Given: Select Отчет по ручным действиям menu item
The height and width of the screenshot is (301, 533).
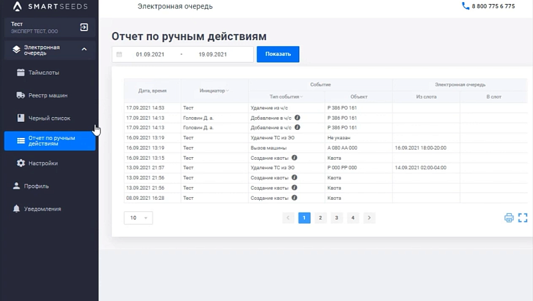Looking at the screenshot, I should [x=49, y=141].
